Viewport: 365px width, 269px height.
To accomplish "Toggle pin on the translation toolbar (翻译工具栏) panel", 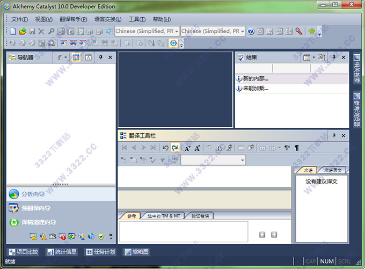I will pos(334,135).
